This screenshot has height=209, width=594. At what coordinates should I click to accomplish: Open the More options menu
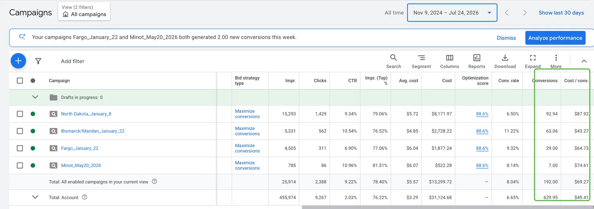point(556,61)
